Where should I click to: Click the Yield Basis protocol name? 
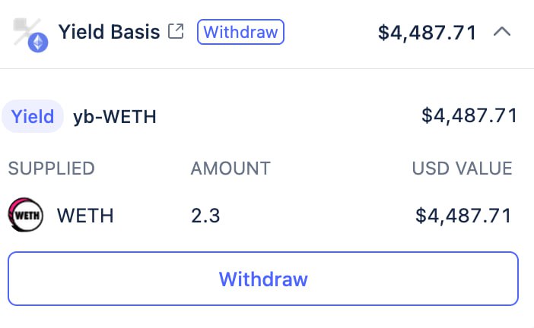(x=109, y=33)
